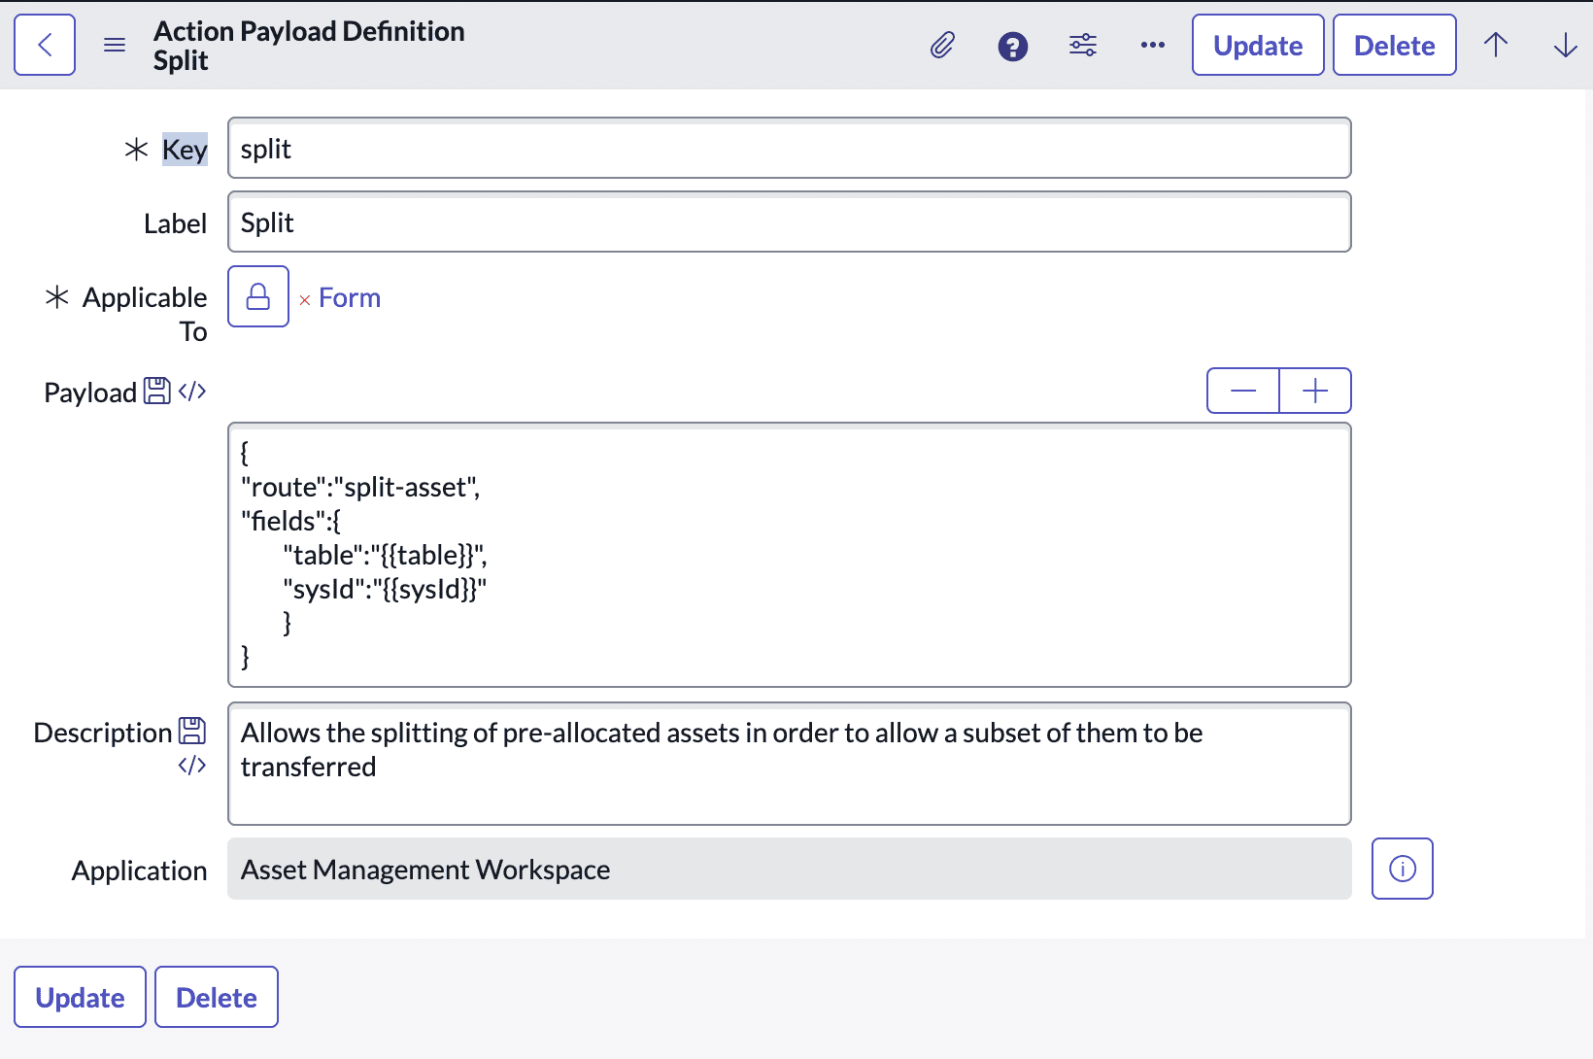
Task: Click into the Key input field
Action: coord(789,148)
